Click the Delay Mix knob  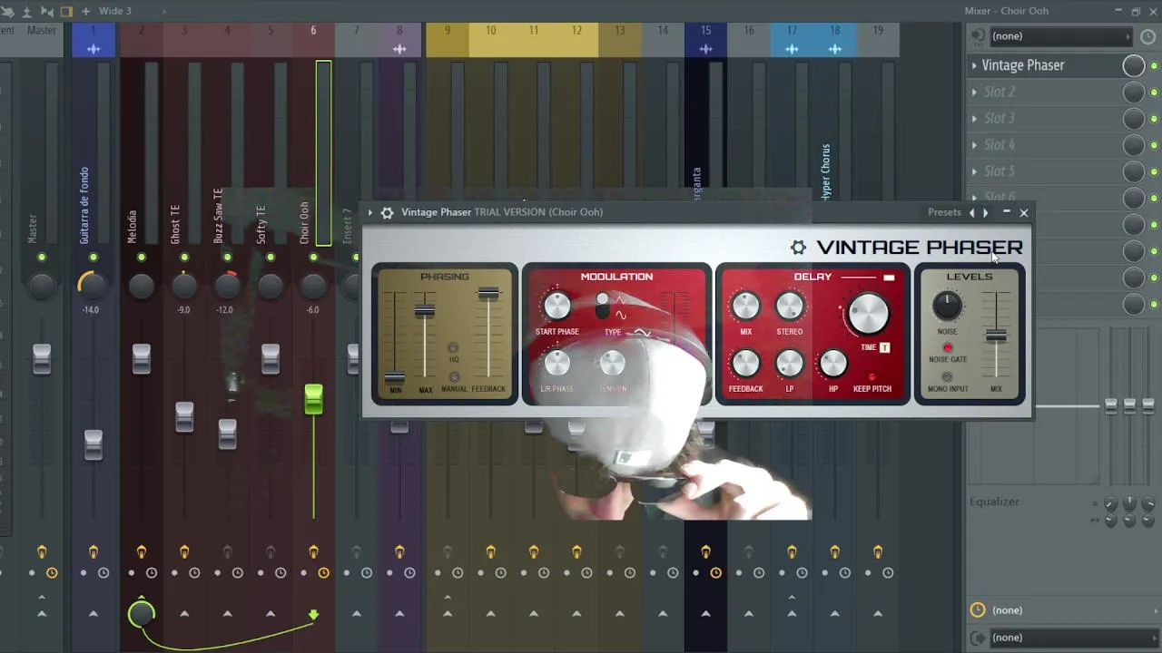click(x=745, y=307)
